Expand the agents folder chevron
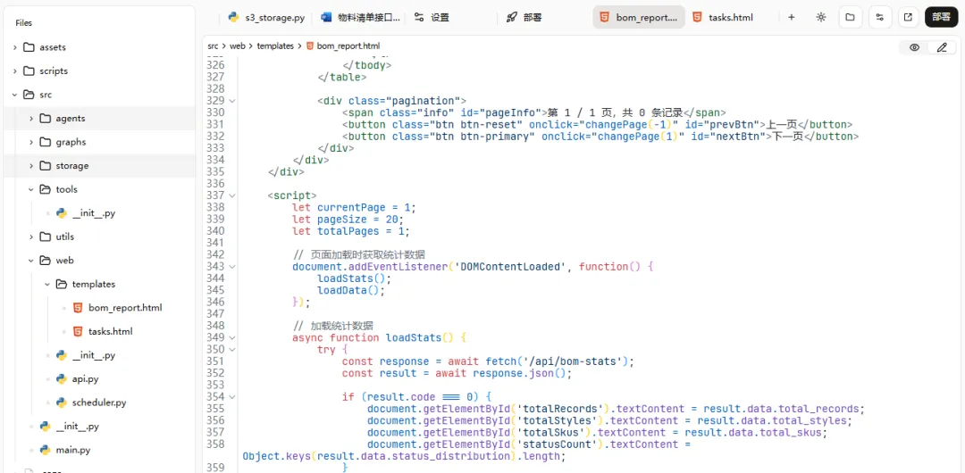Image resolution: width=965 pixels, height=473 pixels. [30, 119]
